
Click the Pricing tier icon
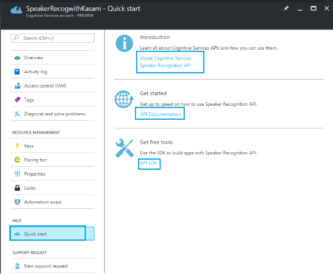(x=17, y=160)
